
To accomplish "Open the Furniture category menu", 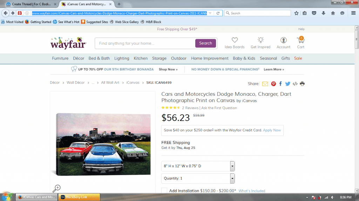I will [x=60, y=58].
